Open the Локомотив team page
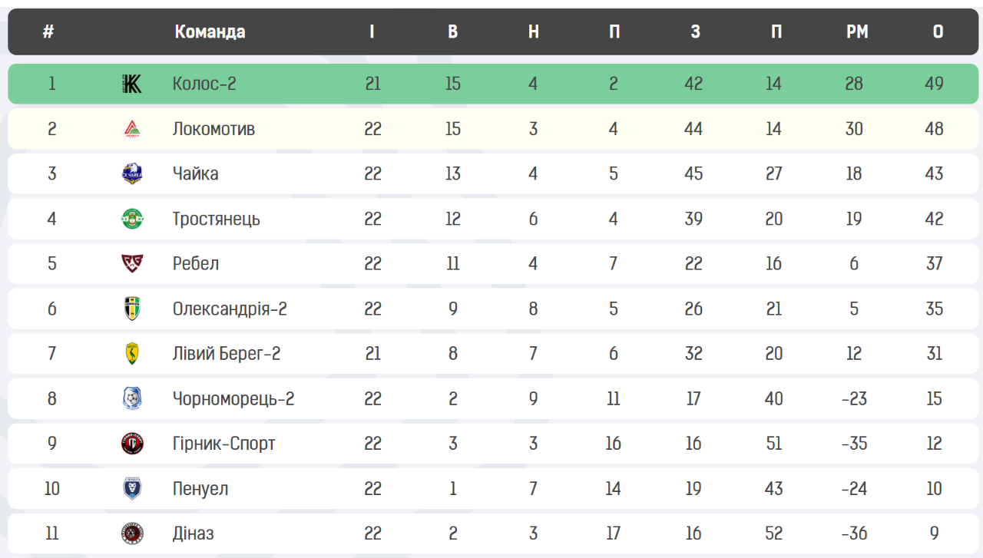Image resolution: width=983 pixels, height=558 pixels. tap(213, 129)
